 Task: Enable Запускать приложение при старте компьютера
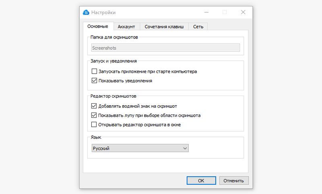coord(95,71)
